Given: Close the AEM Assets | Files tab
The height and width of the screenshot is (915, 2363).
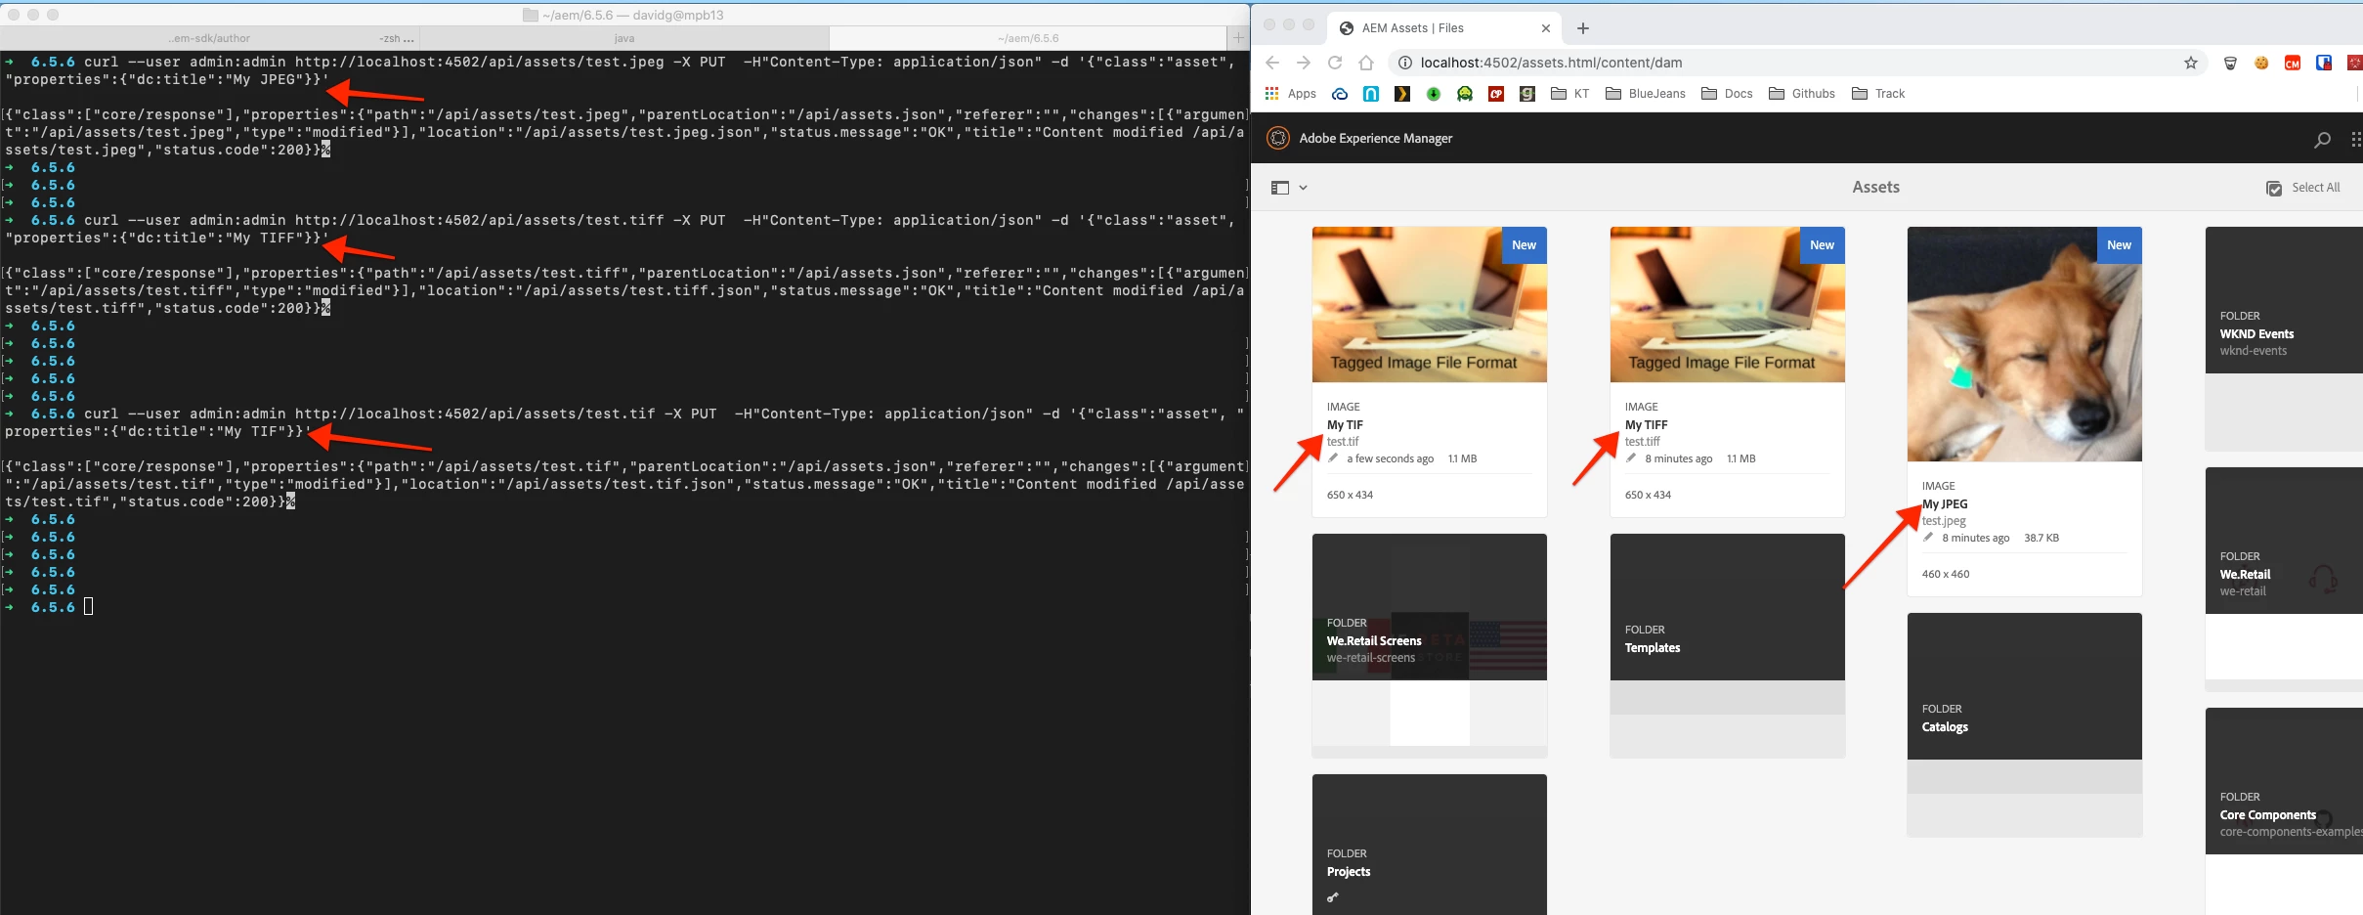Looking at the screenshot, I should tap(1545, 28).
